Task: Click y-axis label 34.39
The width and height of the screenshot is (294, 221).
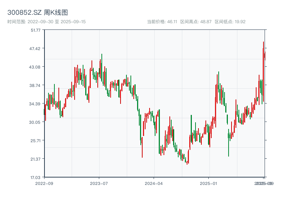Action: [x=35, y=104]
